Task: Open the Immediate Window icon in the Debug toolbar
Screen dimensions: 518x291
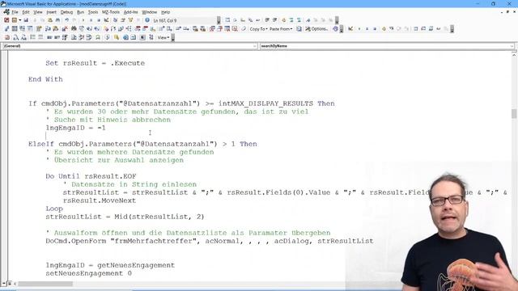Action: pyautogui.click(x=423, y=29)
